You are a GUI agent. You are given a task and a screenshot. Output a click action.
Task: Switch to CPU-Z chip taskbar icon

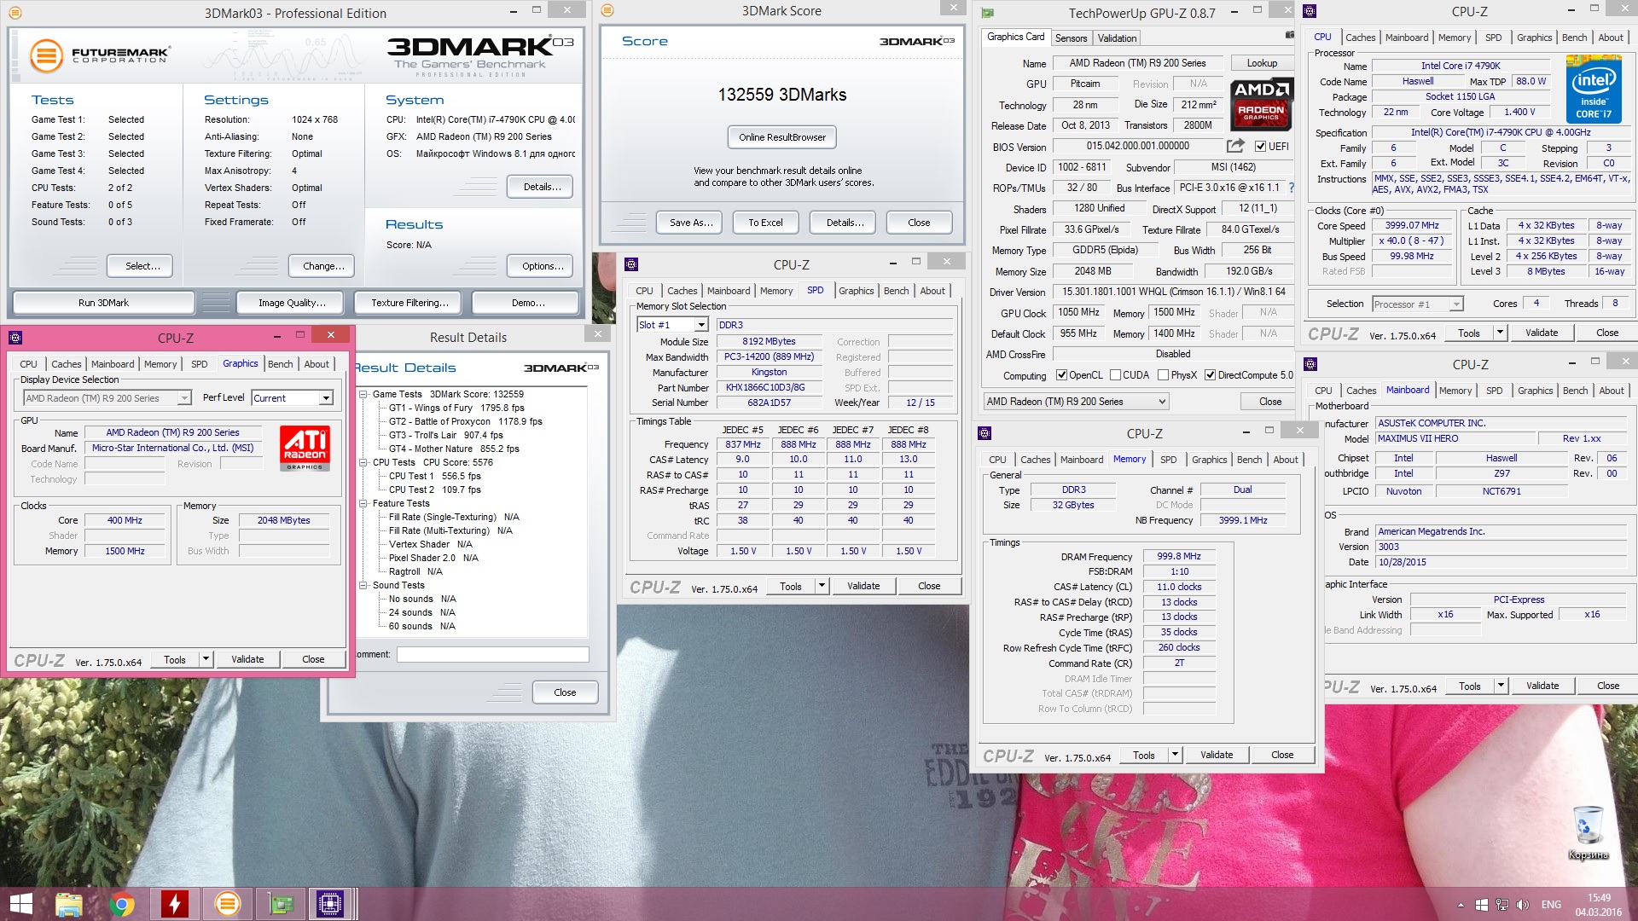[329, 904]
